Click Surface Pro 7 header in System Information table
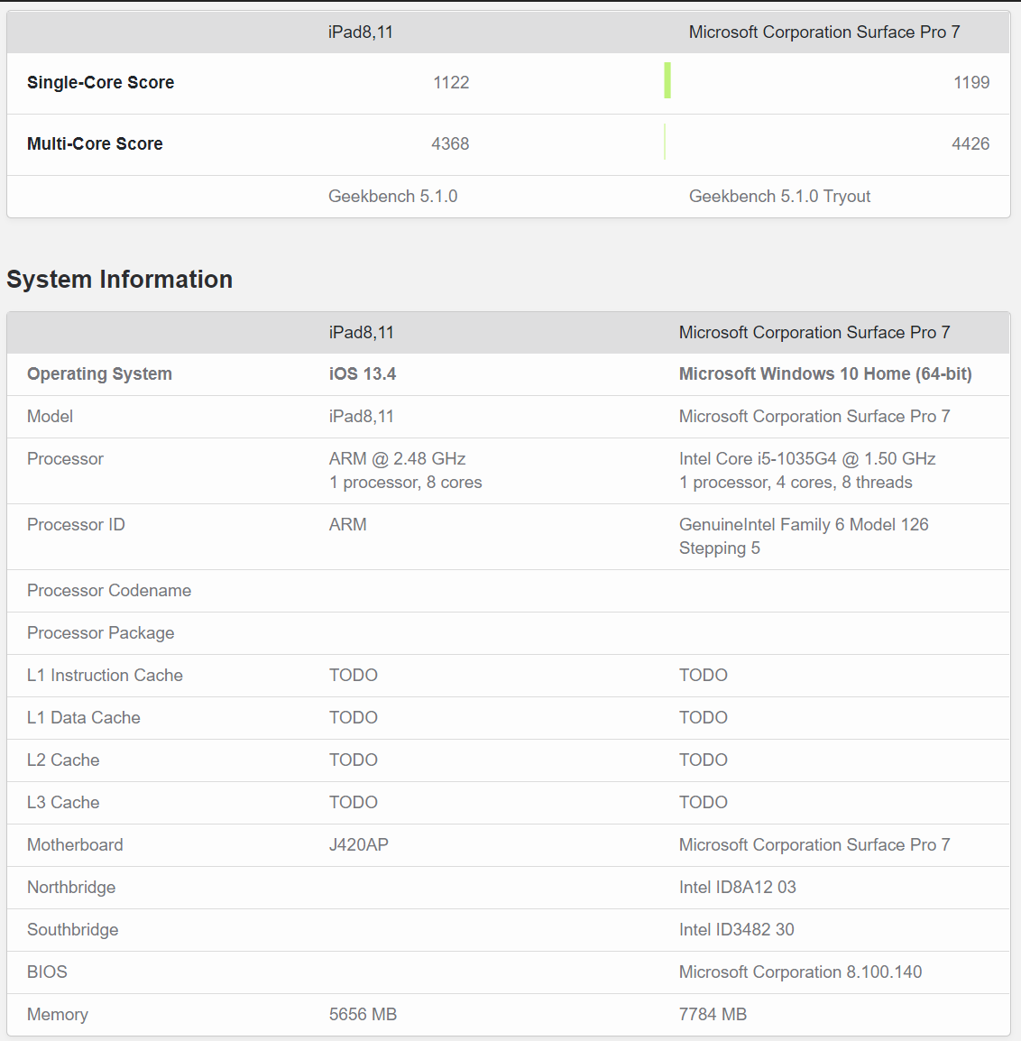This screenshot has height=1041, width=1021. (814, 333)
